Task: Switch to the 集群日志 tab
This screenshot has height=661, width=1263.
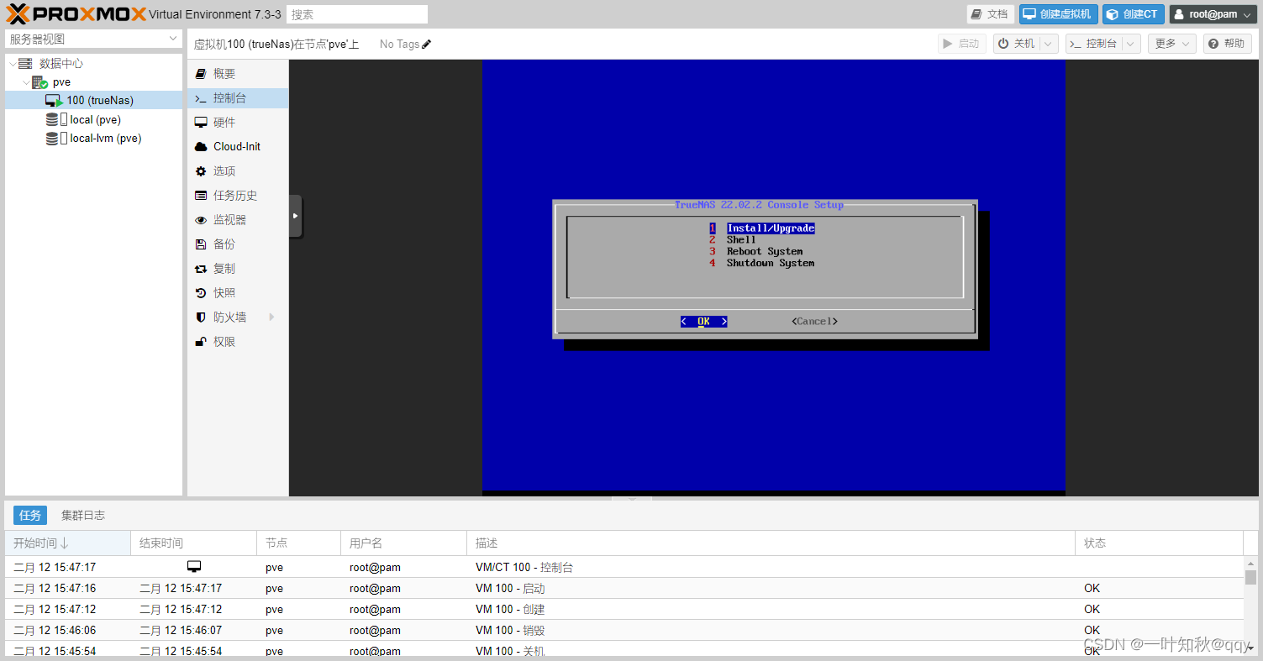Action: [83, 515]
